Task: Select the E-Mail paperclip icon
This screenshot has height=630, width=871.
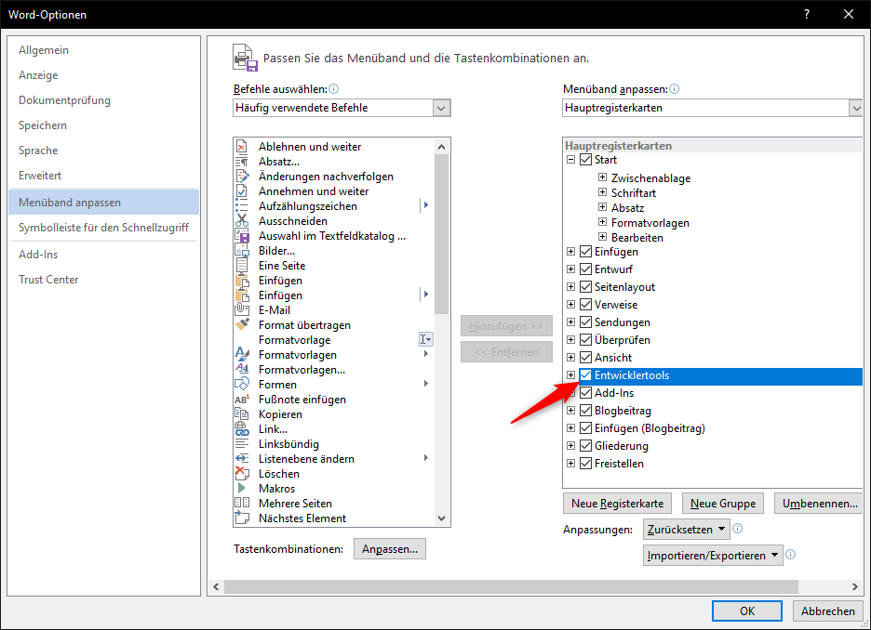Action: click(x=242, y=310)
